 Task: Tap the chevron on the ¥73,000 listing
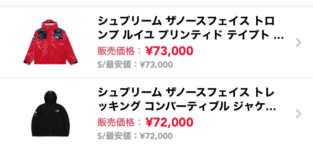pos(298,43)
